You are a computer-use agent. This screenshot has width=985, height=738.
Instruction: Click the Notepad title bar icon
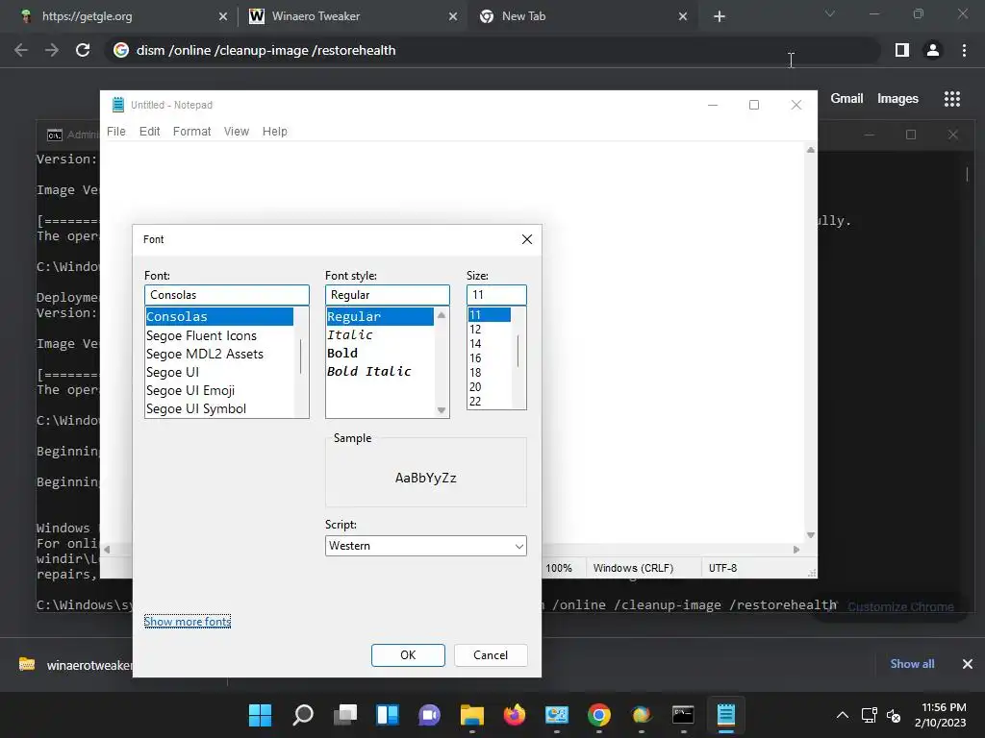coord(117,105)
